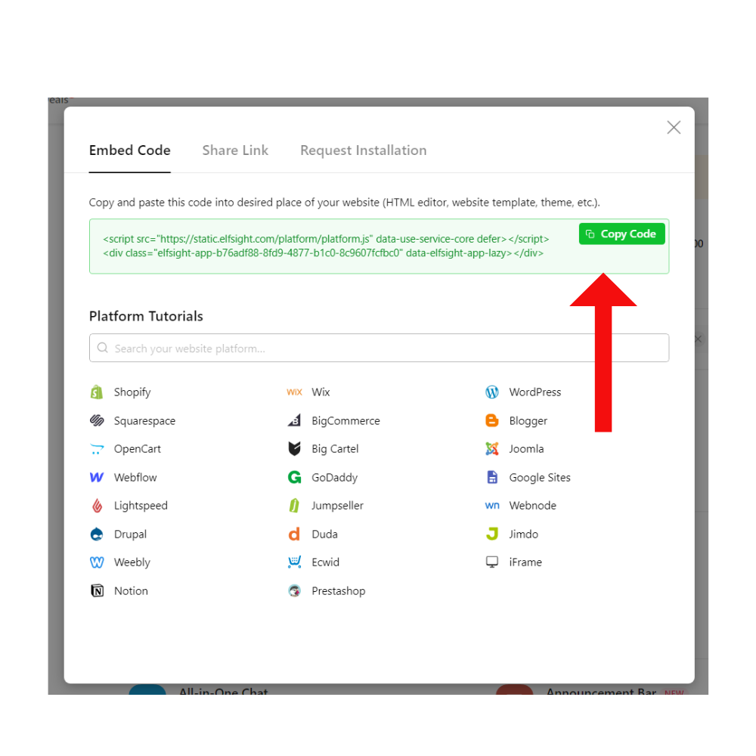The width and height of the screenshot is (756, 756).
Task: Open the Request Installation tab
Action: point(364,150)
